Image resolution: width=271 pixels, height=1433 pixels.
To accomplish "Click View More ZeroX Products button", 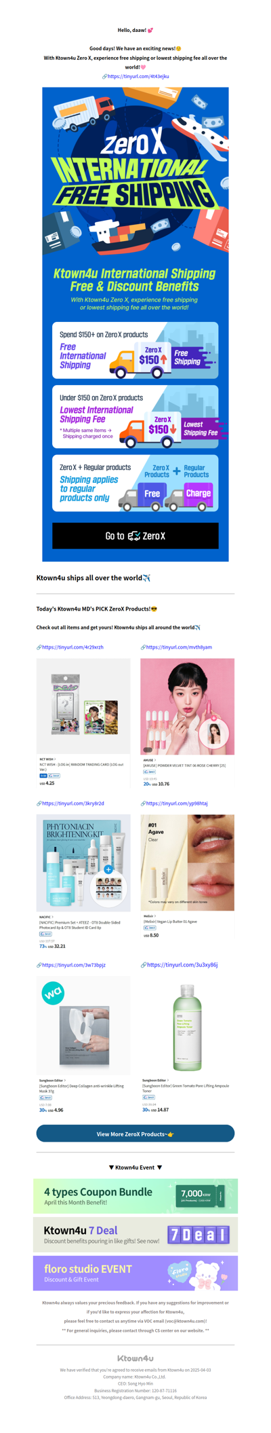I will tap(135, 1133).
